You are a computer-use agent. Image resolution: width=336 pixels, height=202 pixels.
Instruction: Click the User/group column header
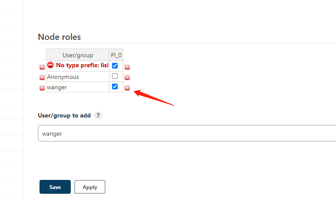click(78, 55)
